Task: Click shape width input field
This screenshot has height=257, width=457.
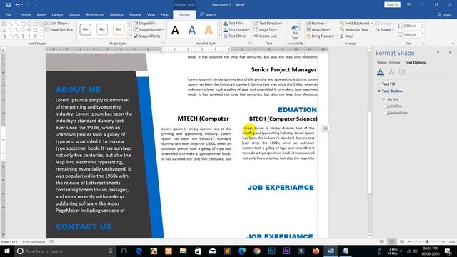Action: [411, 35]
